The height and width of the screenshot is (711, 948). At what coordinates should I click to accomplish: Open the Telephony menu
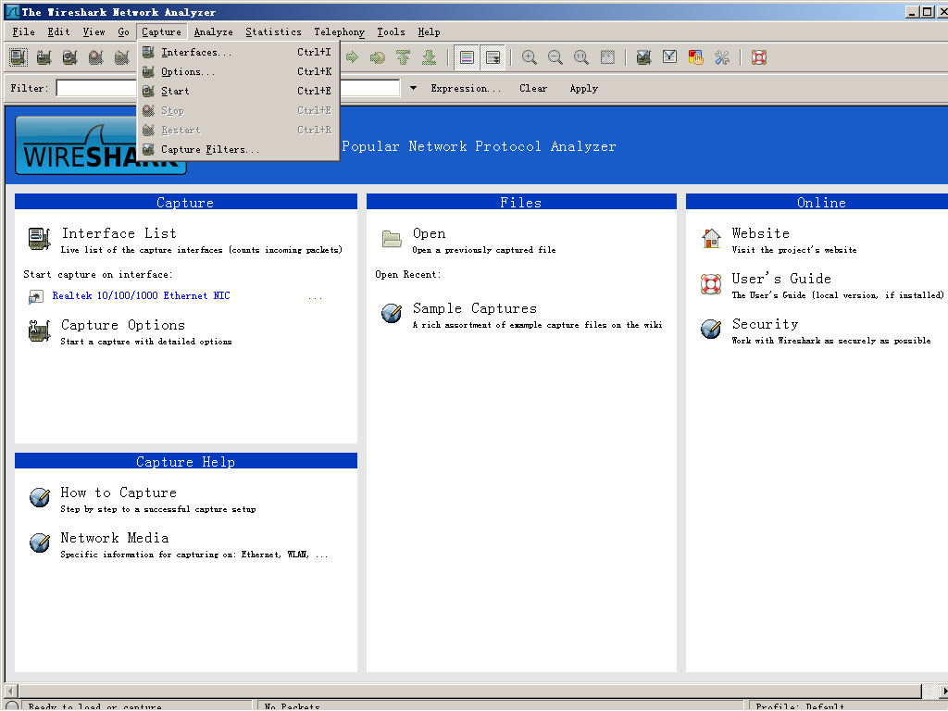pyautogui.click(x=339, y=31)
